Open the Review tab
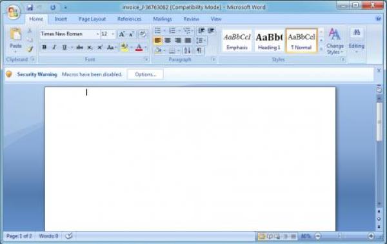Screen dimensions: 387x244 click(x=192, y=19)
